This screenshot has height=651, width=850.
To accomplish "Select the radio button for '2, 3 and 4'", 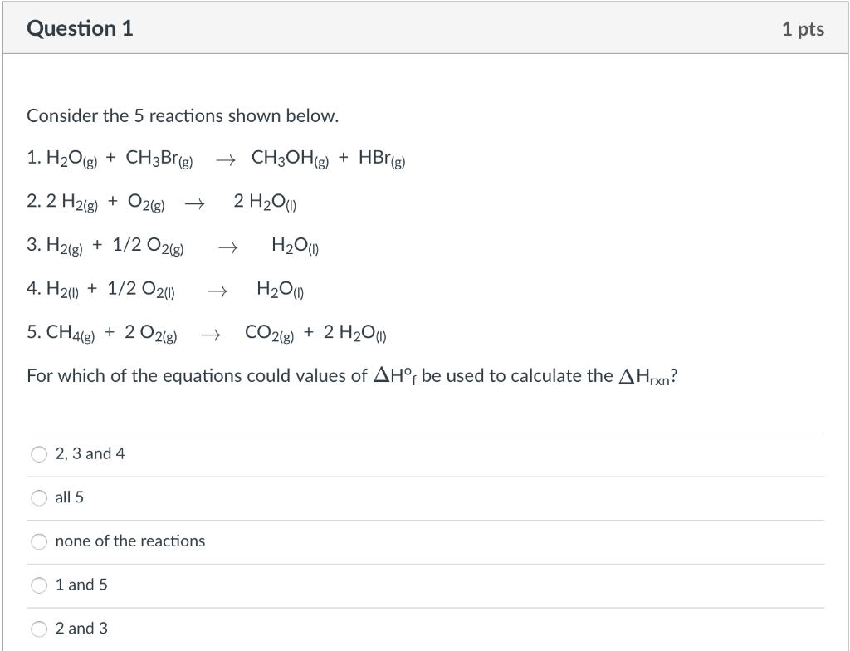I will coord(38,453).
